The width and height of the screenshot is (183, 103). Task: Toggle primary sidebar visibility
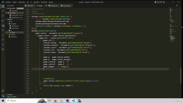[156, 2]
